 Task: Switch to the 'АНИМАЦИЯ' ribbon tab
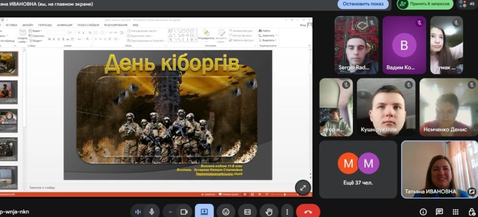[64, 25]
